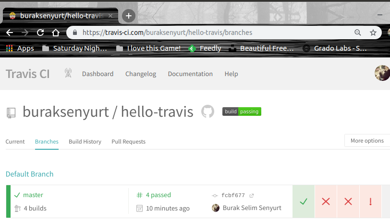This screenshot has width=390, height=222.
Task: Switch to the Pull Requests tab
Action: [x=128, y=142]
